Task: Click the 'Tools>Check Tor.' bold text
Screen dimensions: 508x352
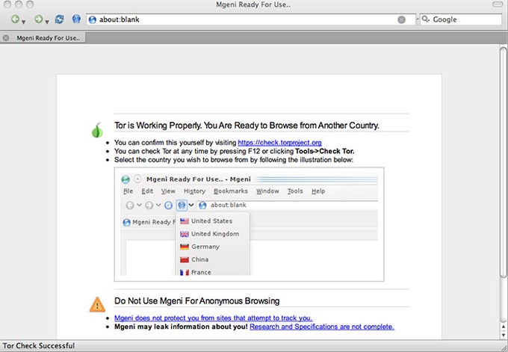Action: click(x=325, y=151)
